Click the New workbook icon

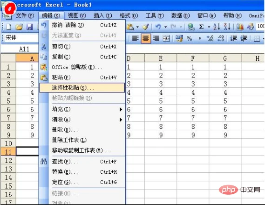(x=9, y=27)
